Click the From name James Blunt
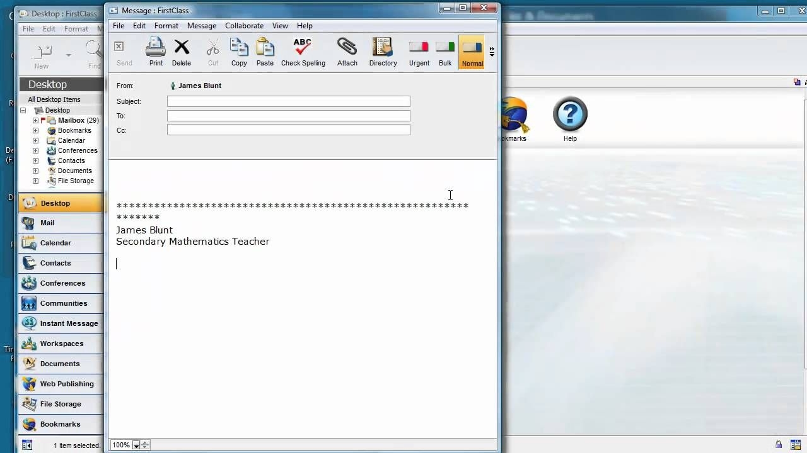The height and width of the screenshot is (453, 807). pyautogui.click(x=200, y=86)
